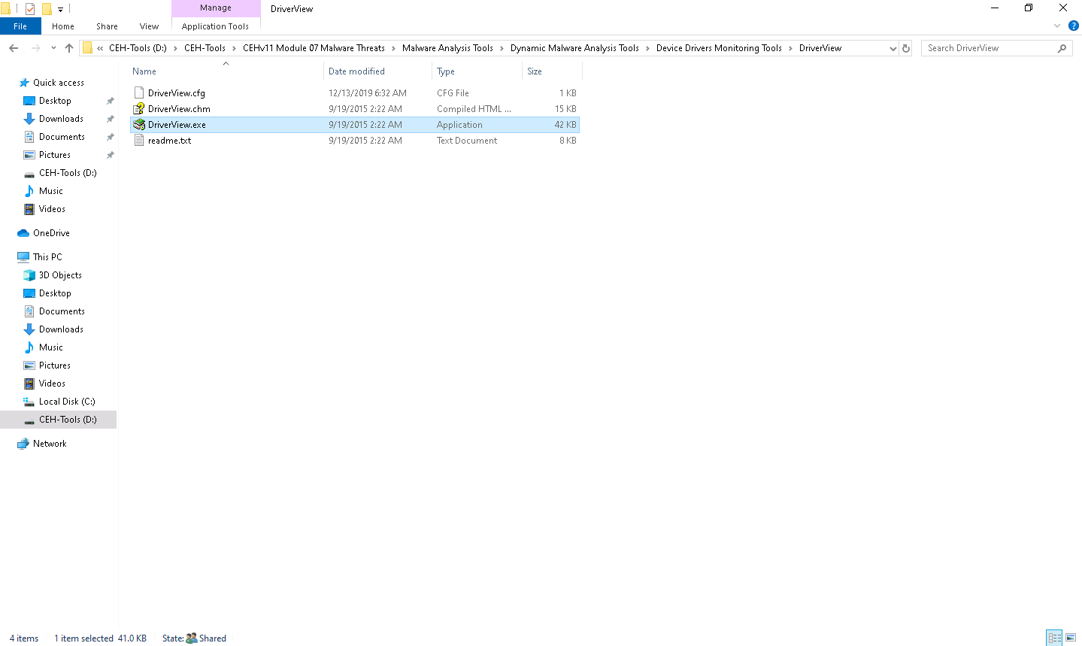Click the Manage contextual tab

point(216,8)
